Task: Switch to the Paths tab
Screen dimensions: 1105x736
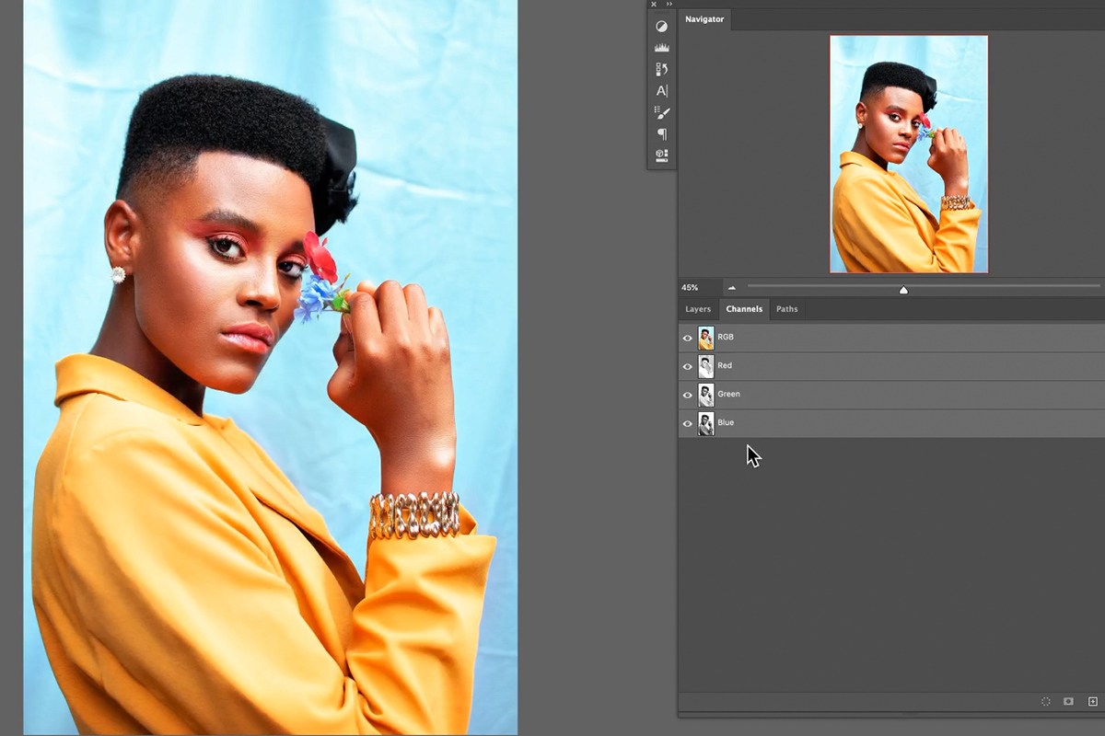Action: point(786,309)
